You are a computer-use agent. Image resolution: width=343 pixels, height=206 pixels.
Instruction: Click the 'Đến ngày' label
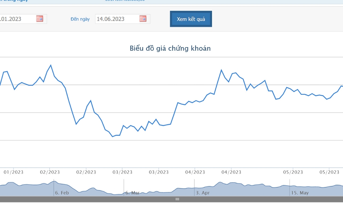tap(80, 19)
